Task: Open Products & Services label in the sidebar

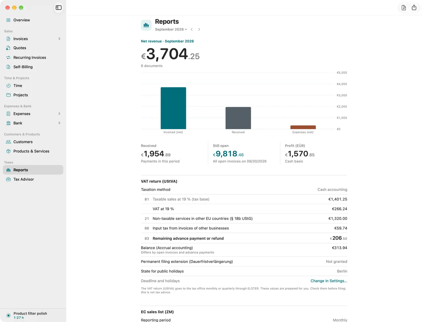Action: 31,151
